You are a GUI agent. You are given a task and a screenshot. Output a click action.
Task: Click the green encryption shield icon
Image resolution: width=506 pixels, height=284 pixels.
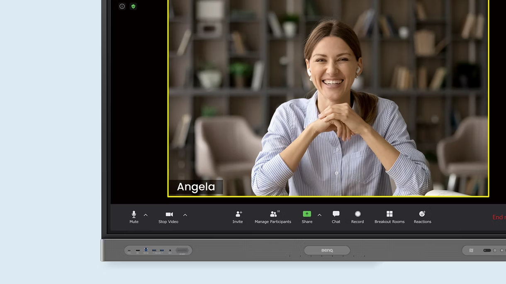(x=133, y=6)
